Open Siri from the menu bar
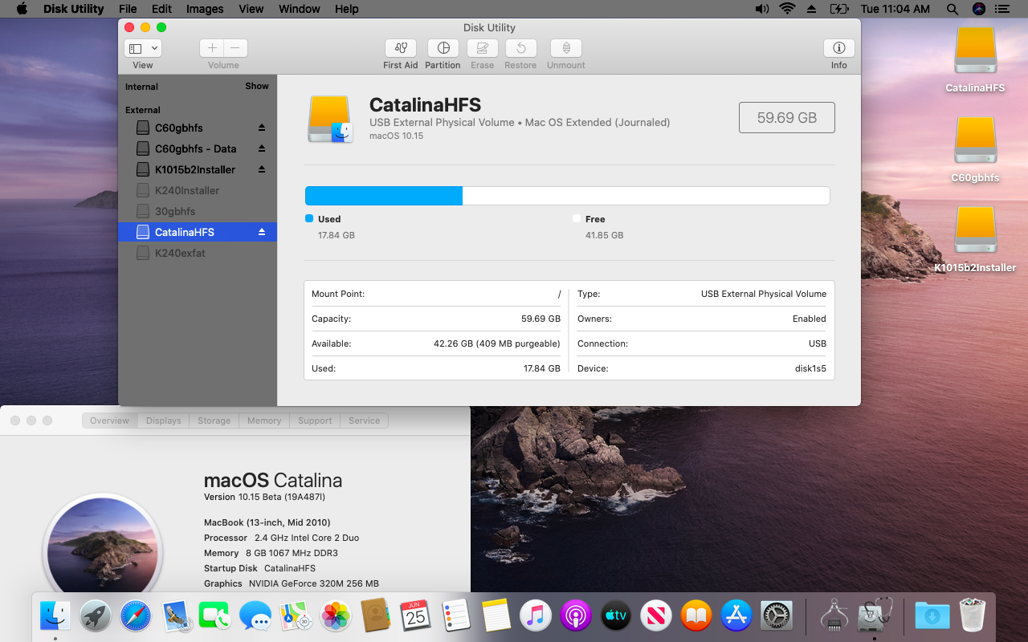Viewport: 1028px width, 642px height. pyautogui.click(x=978, y=9)
